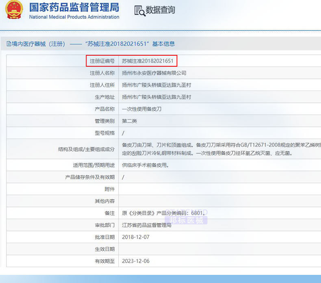Open the 数据查询 heading link

tap(160, 10)
